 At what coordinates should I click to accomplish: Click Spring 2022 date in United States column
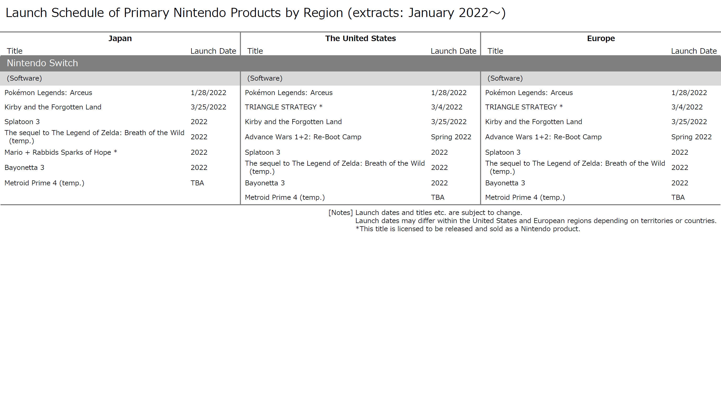(x=451, y=137)
